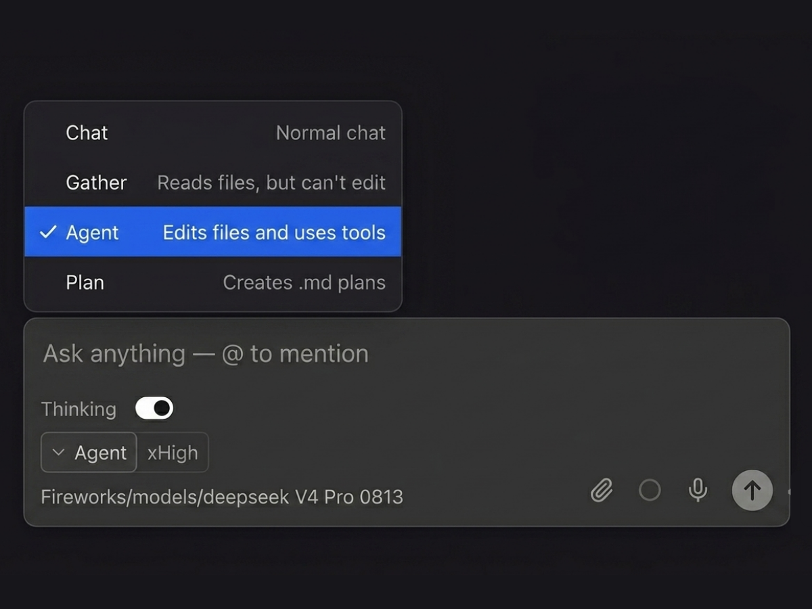Choose Gather mode in the menu
The height and width of the screenshot is (609, 812).
(213, 182)
